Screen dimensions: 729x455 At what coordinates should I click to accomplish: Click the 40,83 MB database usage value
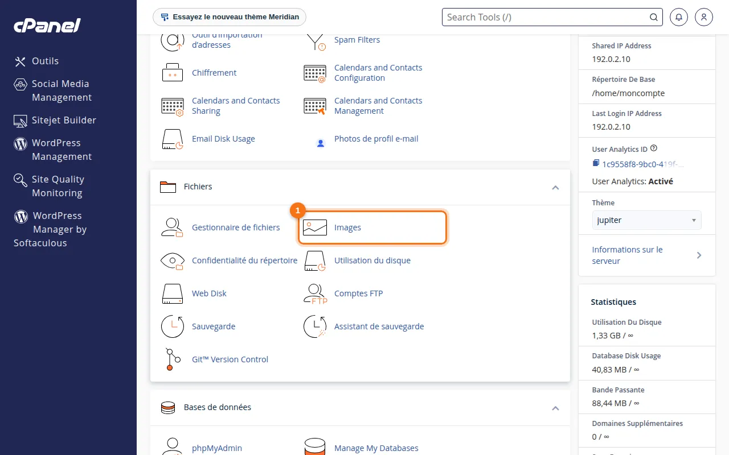coord(616,370)
